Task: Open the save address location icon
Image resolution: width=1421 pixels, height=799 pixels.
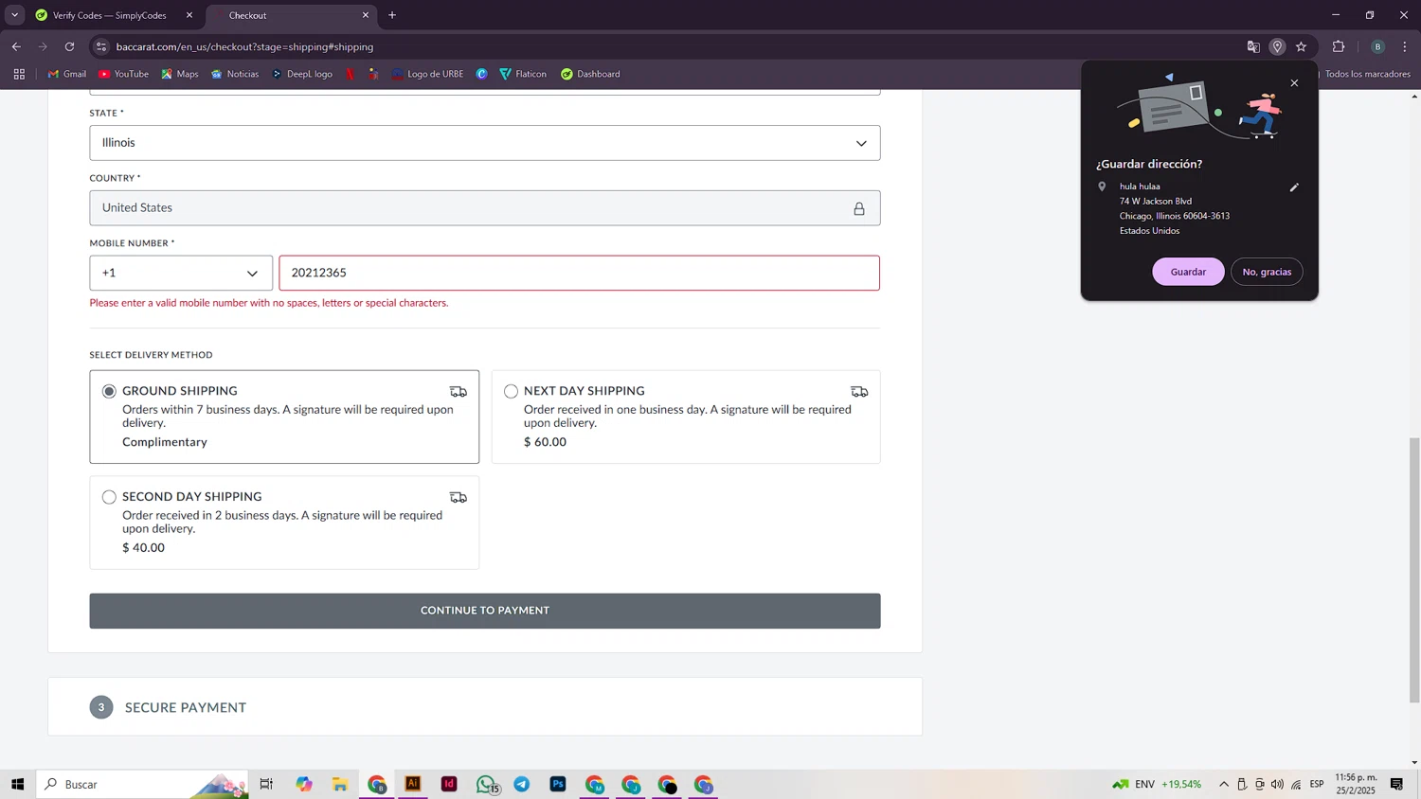Action: (1277, 46)
